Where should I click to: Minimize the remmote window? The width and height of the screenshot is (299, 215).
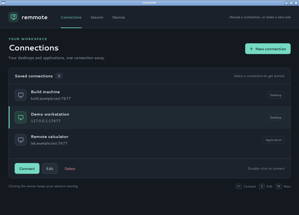click(x=286, y=3)
